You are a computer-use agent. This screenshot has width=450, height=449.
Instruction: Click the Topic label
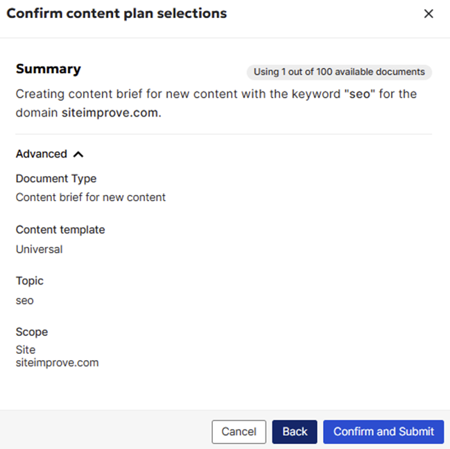point(30,281)
